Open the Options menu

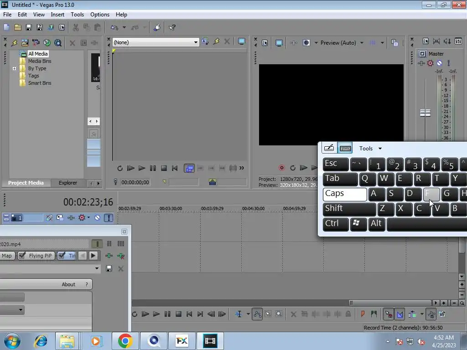100,14
